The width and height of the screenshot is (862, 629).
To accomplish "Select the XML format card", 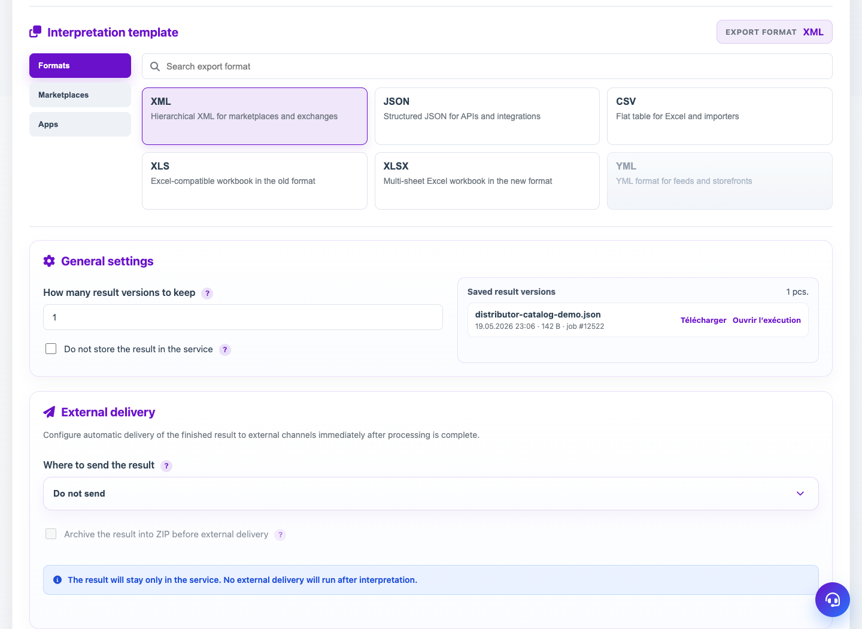I will click(x=254, y=116).
